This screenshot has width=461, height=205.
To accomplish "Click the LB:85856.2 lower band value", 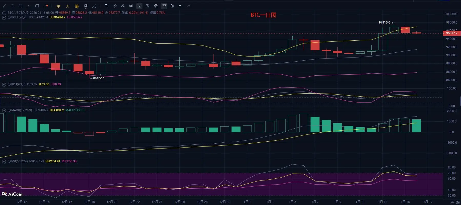I will (75, 17).
